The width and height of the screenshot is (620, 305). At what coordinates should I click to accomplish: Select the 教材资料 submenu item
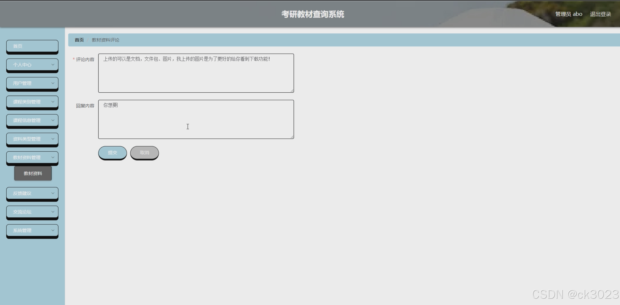click(x=33, y=173)
